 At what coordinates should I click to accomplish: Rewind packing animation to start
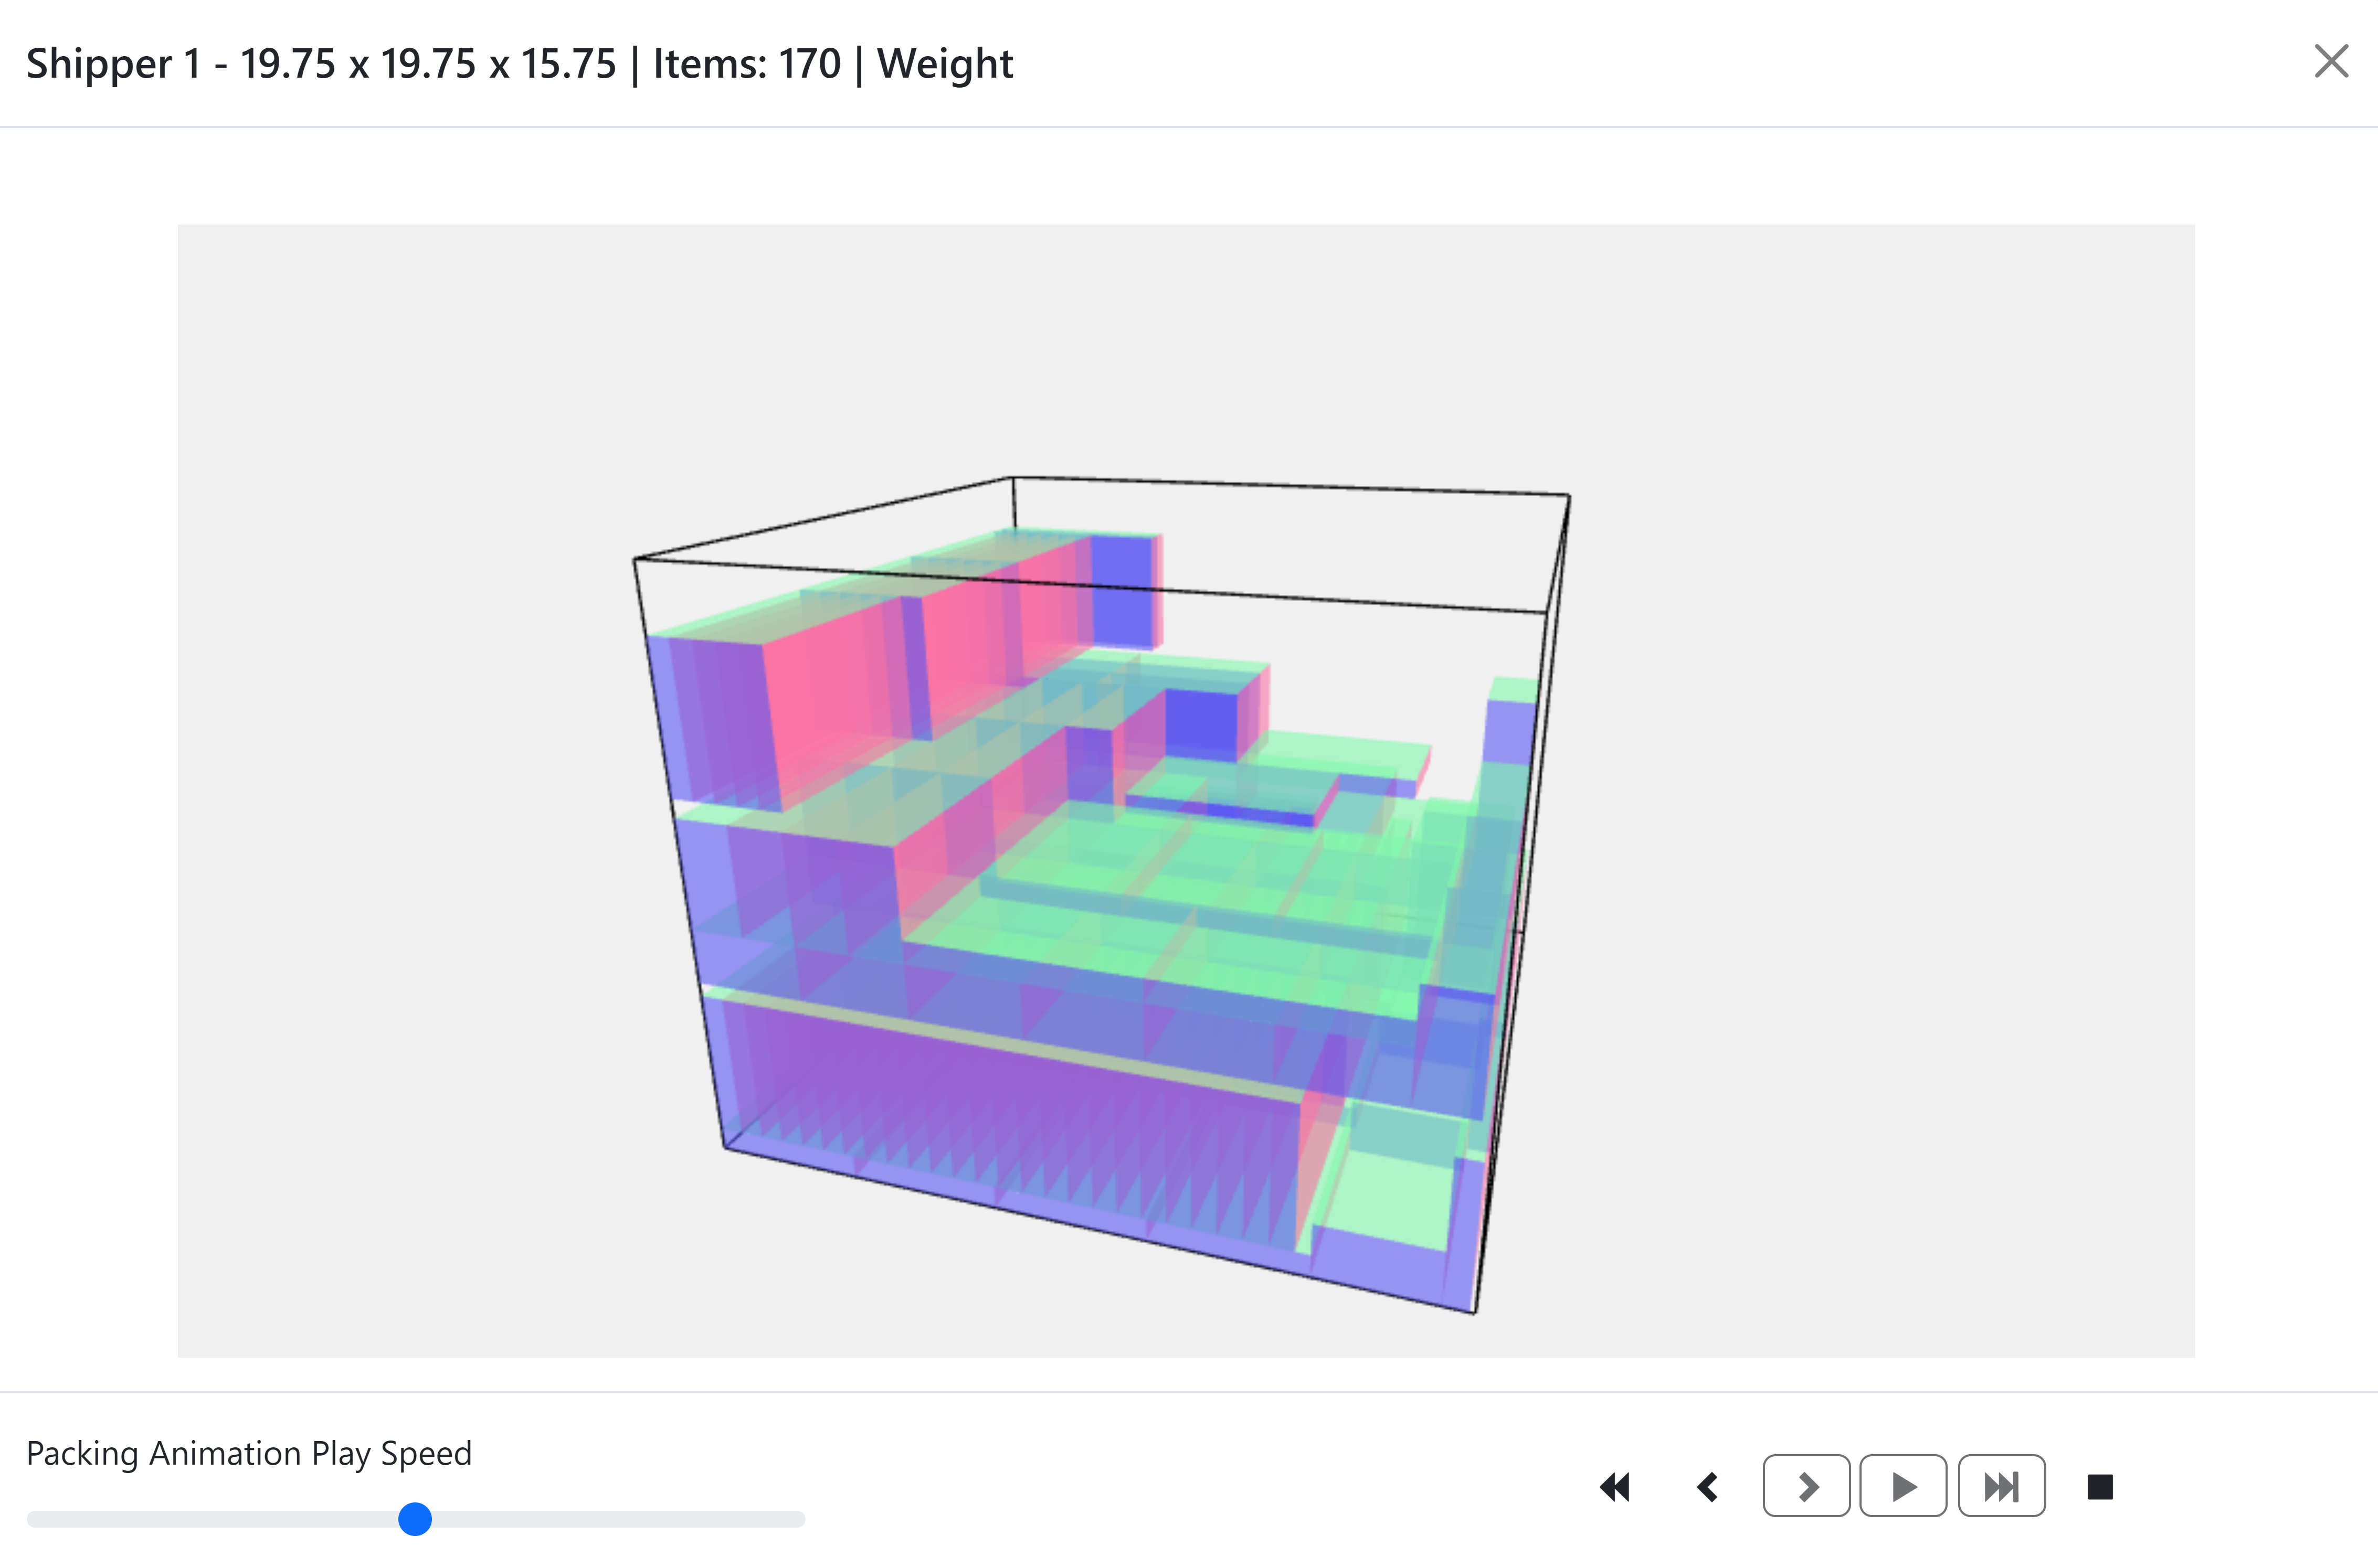tap(1615, 1487)
